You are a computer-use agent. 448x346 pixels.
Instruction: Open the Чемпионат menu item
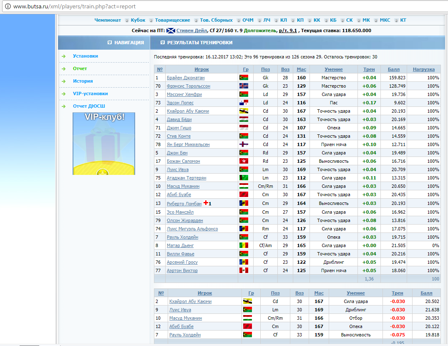tap(108, 20)
